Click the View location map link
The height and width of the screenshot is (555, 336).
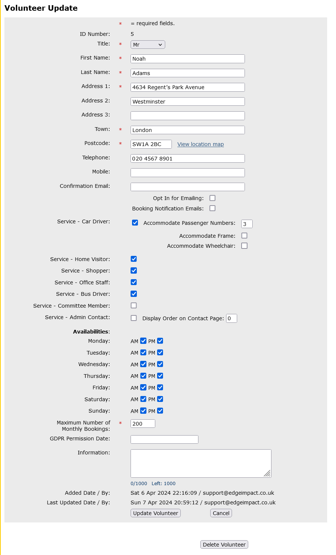pyautogui.click(x=200, y=144)
